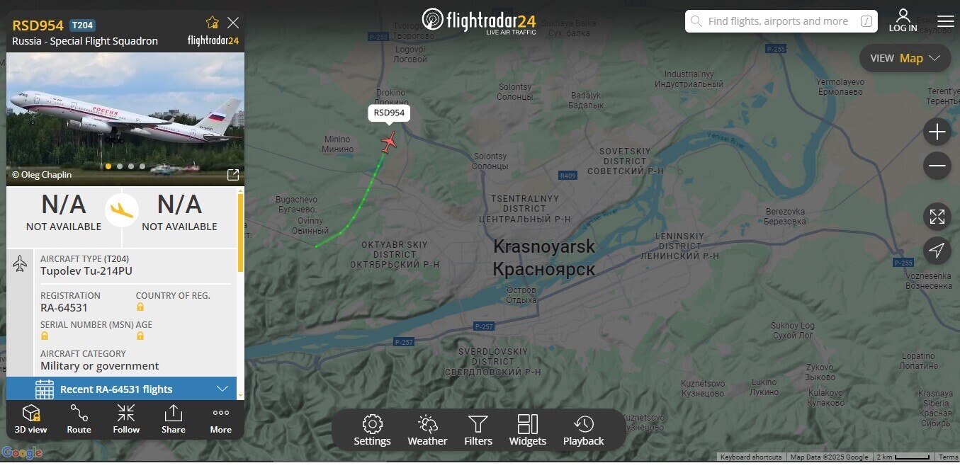Screen dimensions: 960x468
Task: Show the flight Route
Action: click(79, 419)
